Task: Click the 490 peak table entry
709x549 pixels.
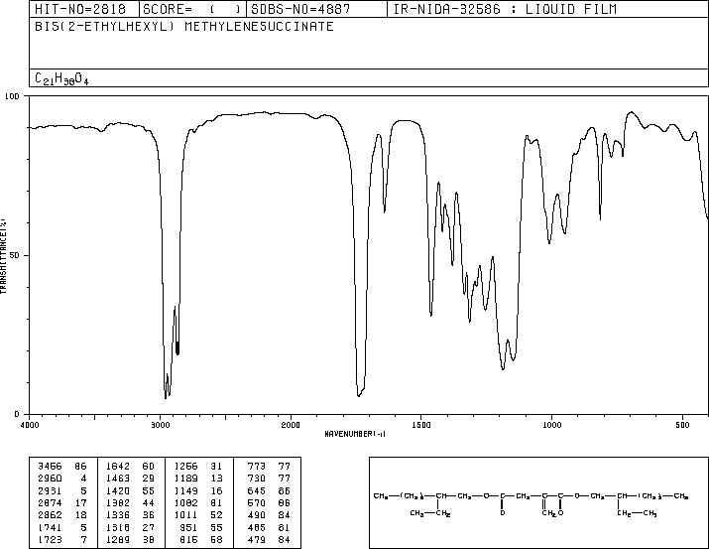Action: point(269,515)
